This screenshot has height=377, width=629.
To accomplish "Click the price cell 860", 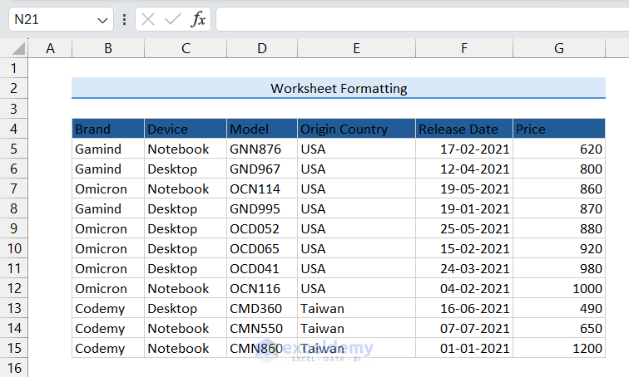I will 559,188.
